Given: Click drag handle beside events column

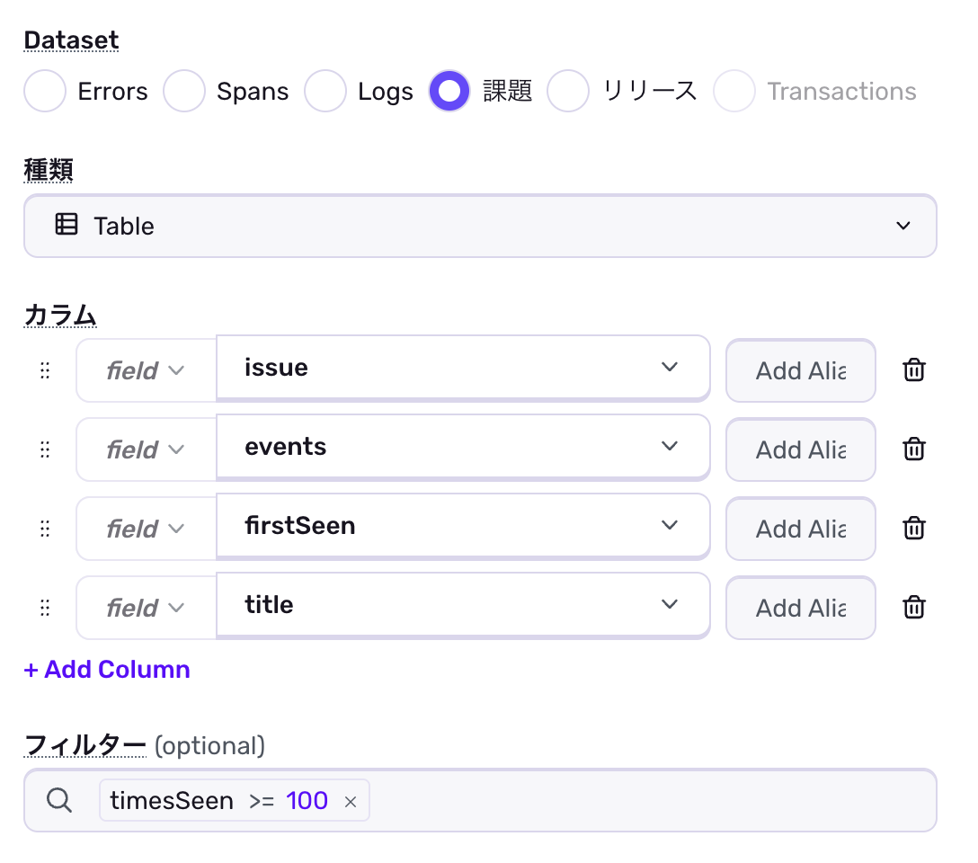Looking at the screenshot, I should tap(45, 449).
